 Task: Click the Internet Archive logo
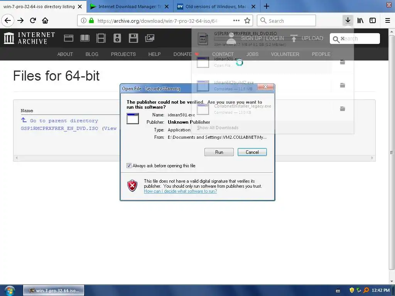point(29,38)
